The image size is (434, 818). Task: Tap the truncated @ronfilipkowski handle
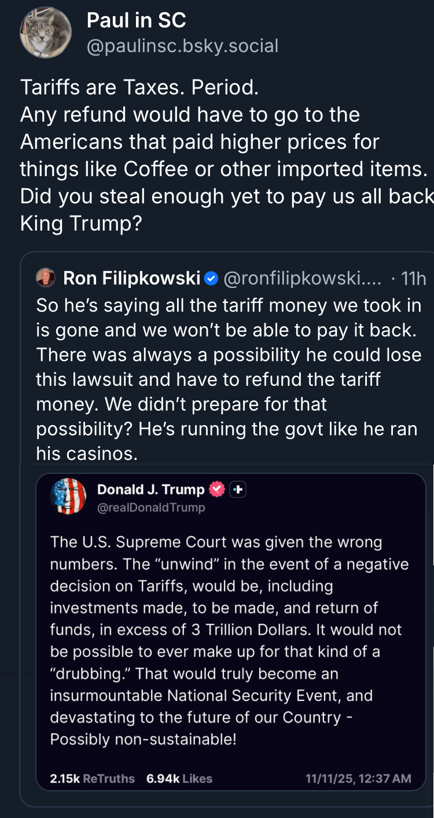(x=302, y=279)
